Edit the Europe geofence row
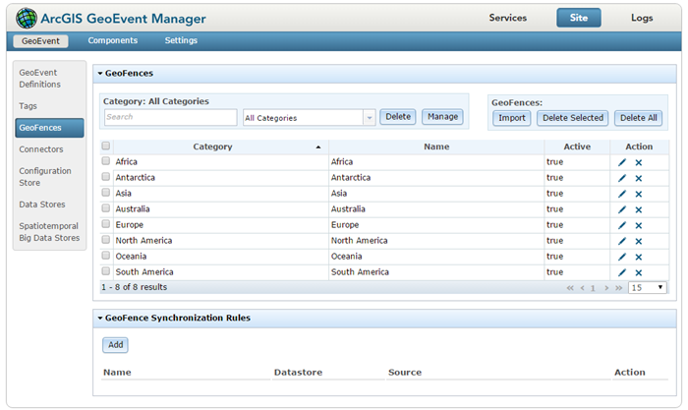The width and height of the screenshot is (688, 410). 621,225
